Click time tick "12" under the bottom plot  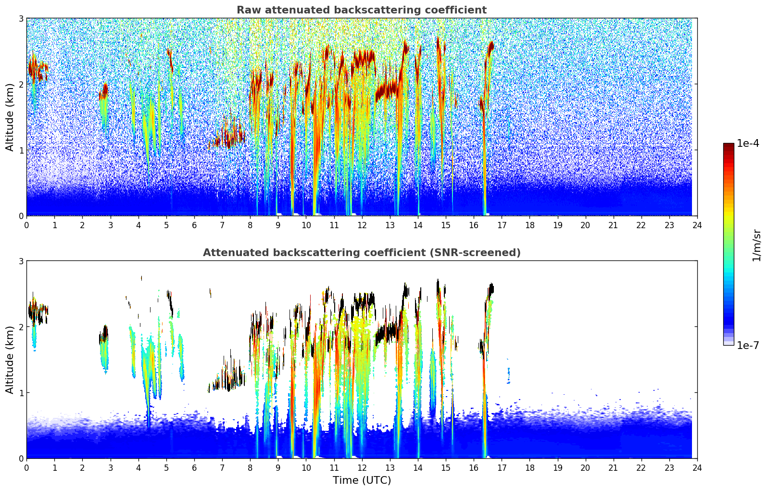click(x=362, y=467)
